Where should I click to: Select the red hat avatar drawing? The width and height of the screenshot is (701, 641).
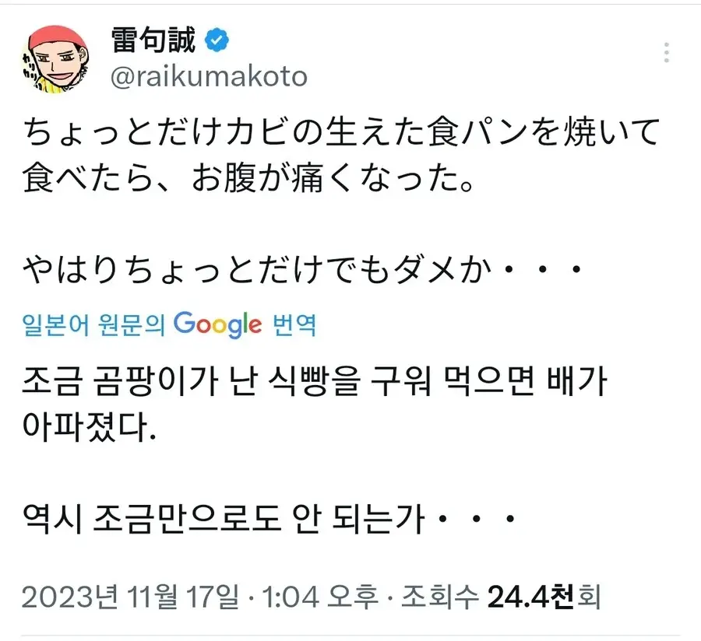point(53,54)
